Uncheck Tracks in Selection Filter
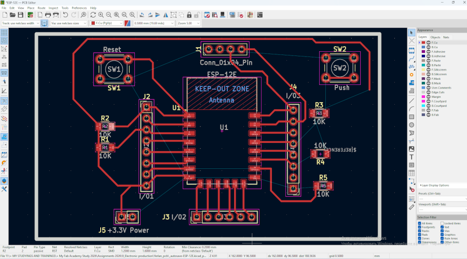 (419, 231)
